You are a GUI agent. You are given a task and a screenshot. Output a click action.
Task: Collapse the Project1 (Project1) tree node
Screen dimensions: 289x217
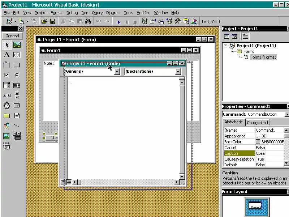[x=225, y=46]
